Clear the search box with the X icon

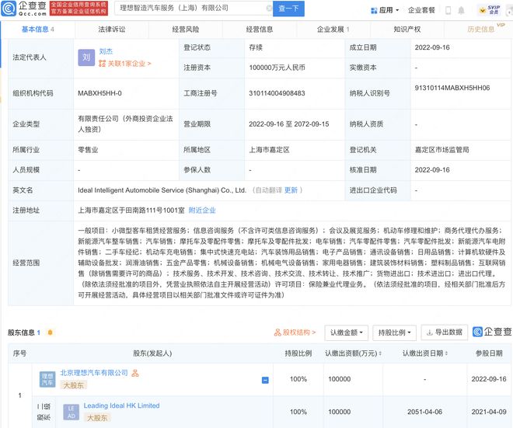pyautogui.click(x=269, y=9)
